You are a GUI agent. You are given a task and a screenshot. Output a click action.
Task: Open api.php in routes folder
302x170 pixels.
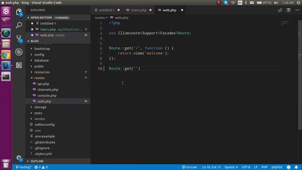click(58, 84)
